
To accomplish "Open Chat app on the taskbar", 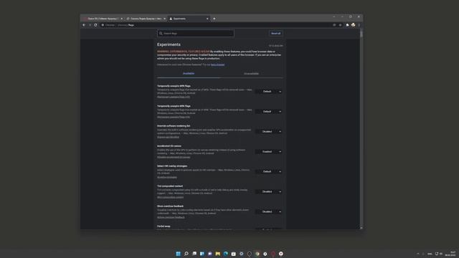I will tap(210, 254).
